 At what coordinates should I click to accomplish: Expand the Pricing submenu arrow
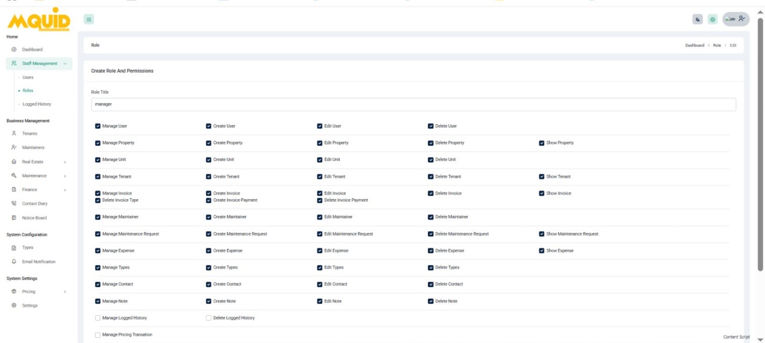pyautogui.click(x=65, y=291)
